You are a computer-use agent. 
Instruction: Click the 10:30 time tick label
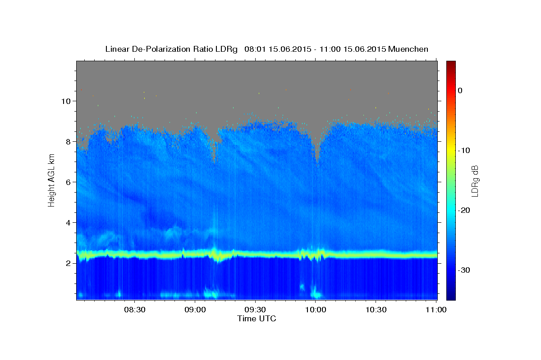pyautogui.click(x=376, y=310)
